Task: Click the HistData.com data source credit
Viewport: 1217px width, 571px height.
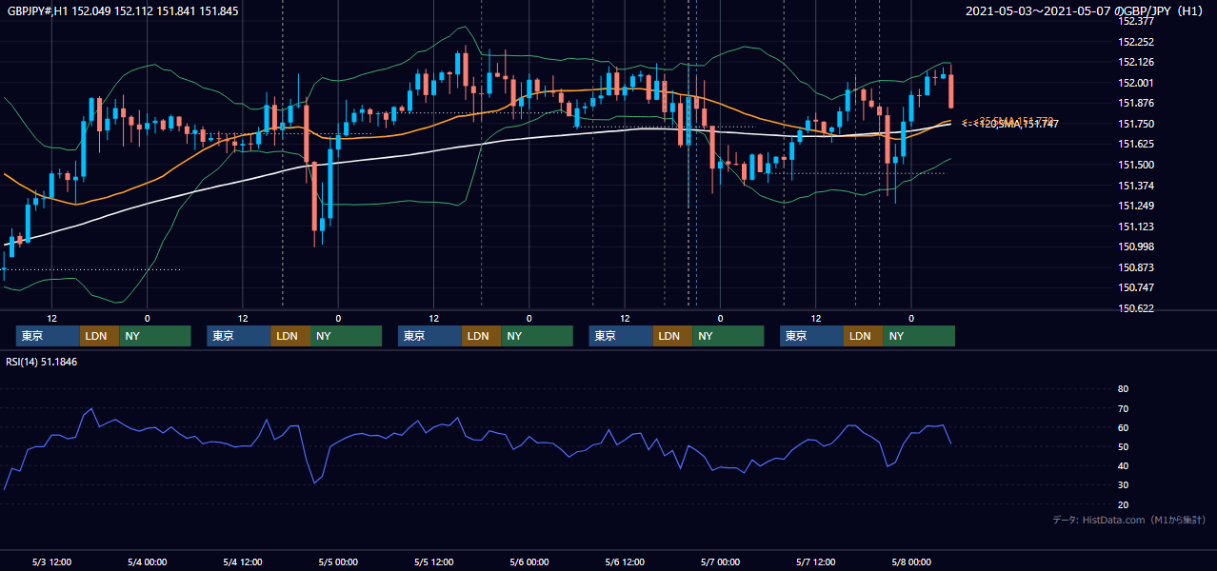Action: (1128, 520)
